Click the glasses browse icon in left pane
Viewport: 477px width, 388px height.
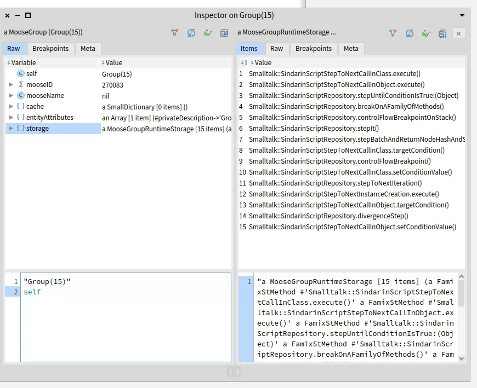(x=208, y=33)
